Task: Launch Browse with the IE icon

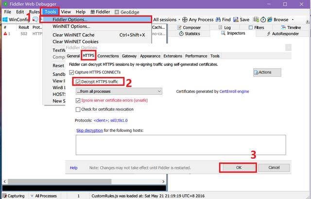Action: point(270,19)
